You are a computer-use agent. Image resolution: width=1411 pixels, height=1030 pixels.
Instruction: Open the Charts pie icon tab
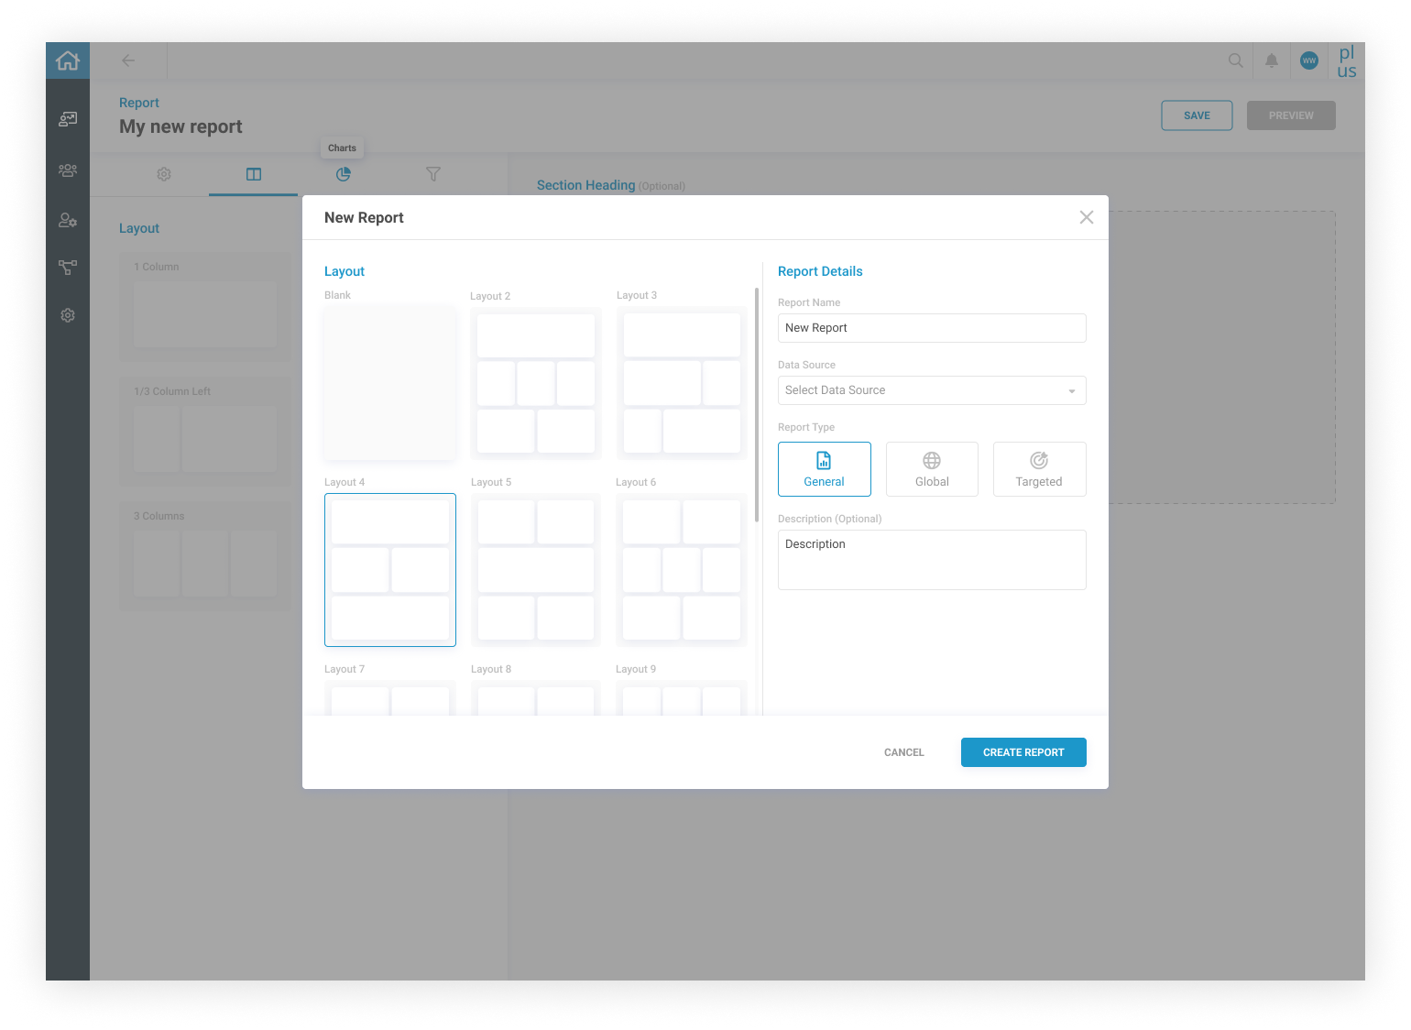344,174
